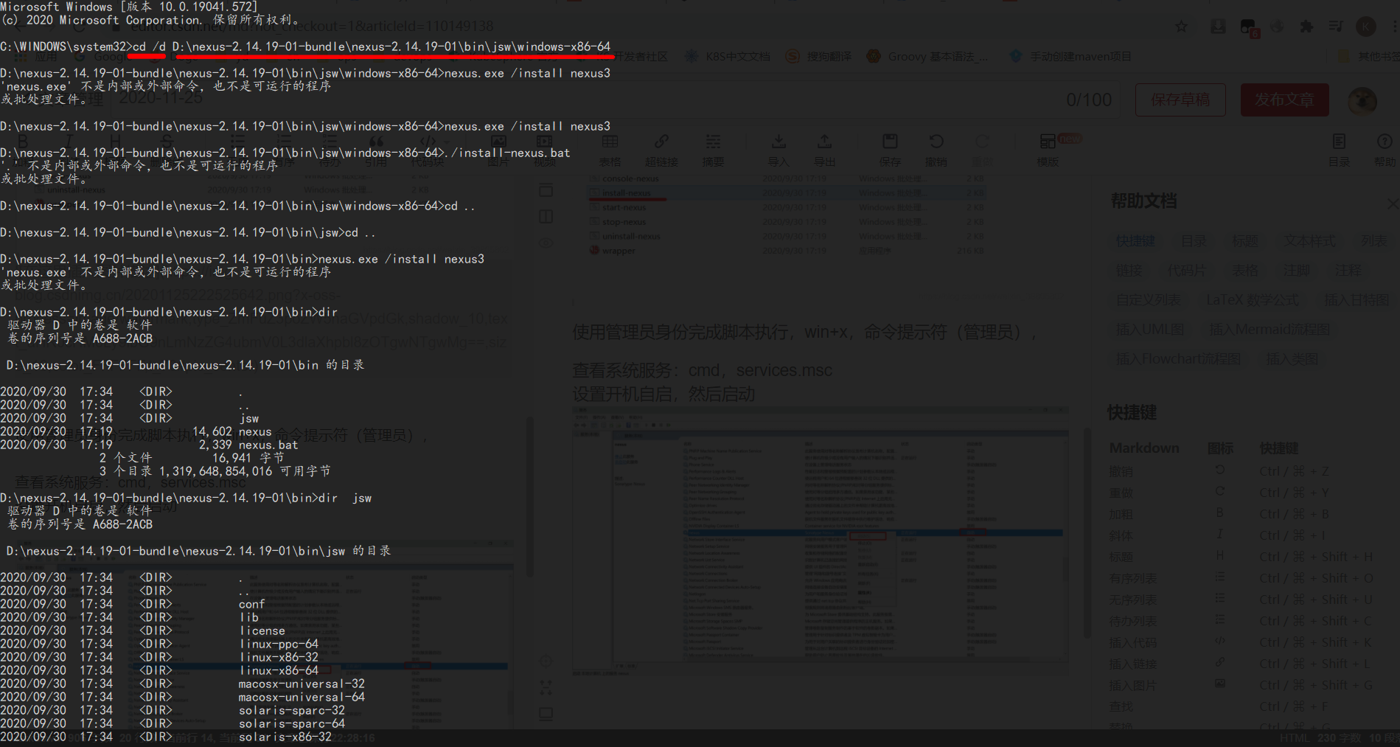This screenshot has height=747, width=1400.
Task: Select the 插入UML图 tag in help panel
Action: click(x=1150, y=330)
